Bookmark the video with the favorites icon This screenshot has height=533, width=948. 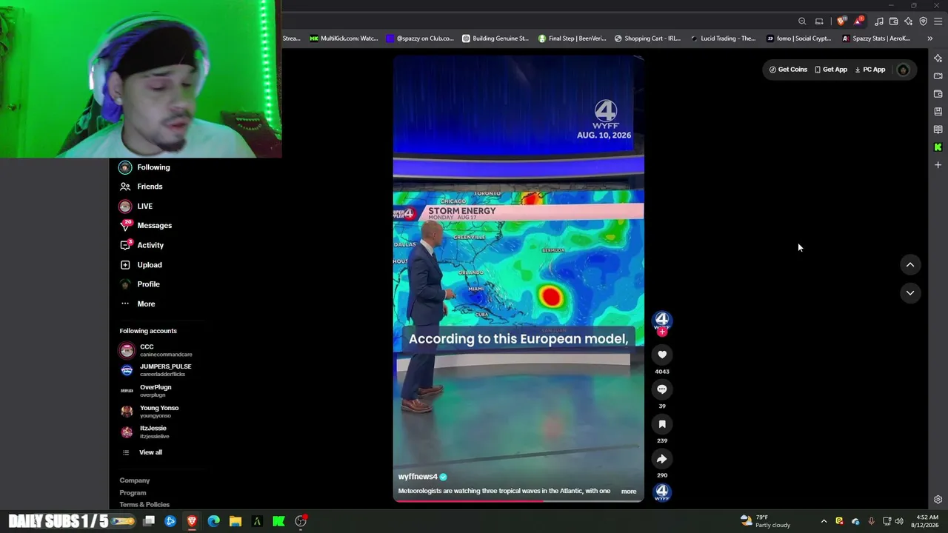tap(662, 424)
